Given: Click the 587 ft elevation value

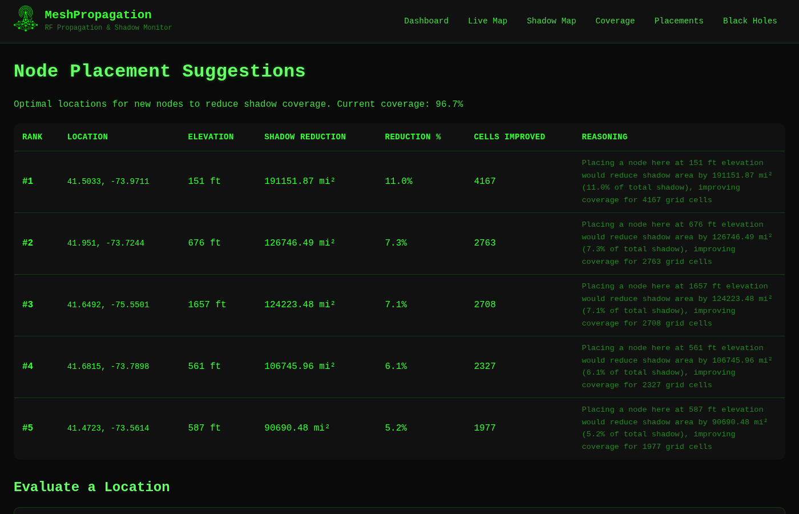Looking at the screenshot, I should [204, 428].
